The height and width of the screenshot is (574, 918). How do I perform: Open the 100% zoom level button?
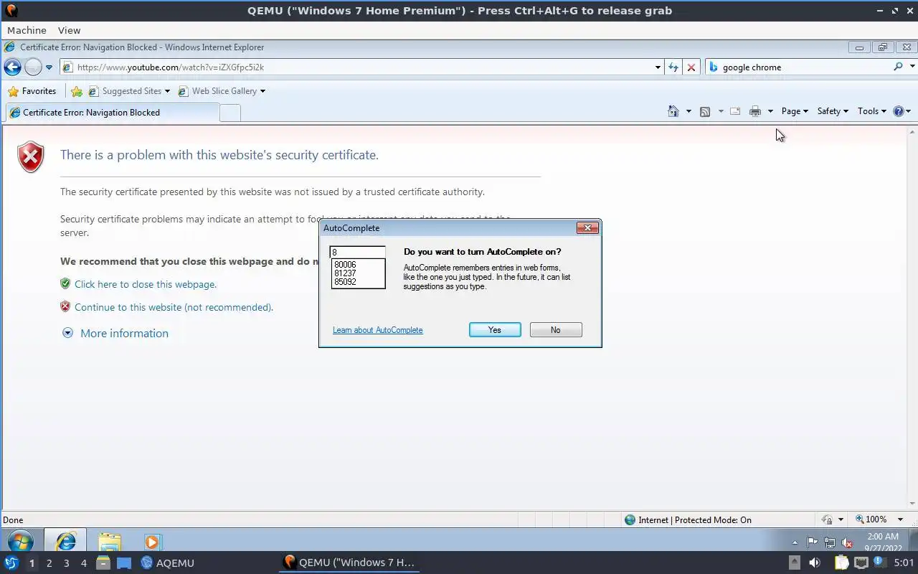(x=871, y=519)
